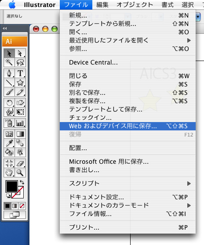Set paint mode to Color
This screenshot has height=245, width=204.
click(x=7, y=206)
